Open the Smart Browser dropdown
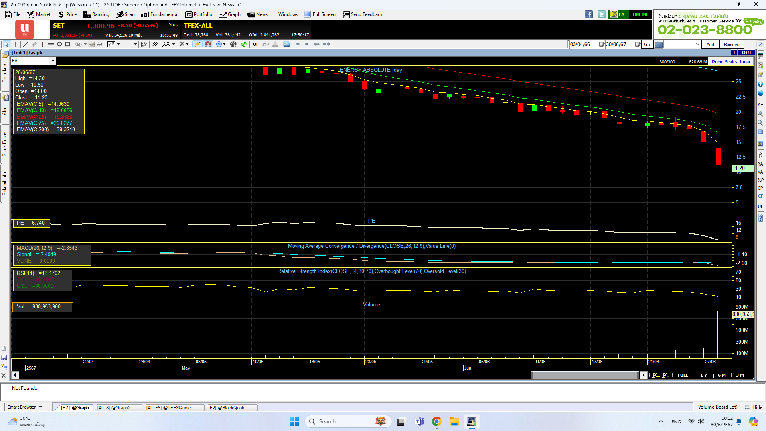The width and height of the screenshot is (766, 431). pyautogui.click(x=41, y=407)
